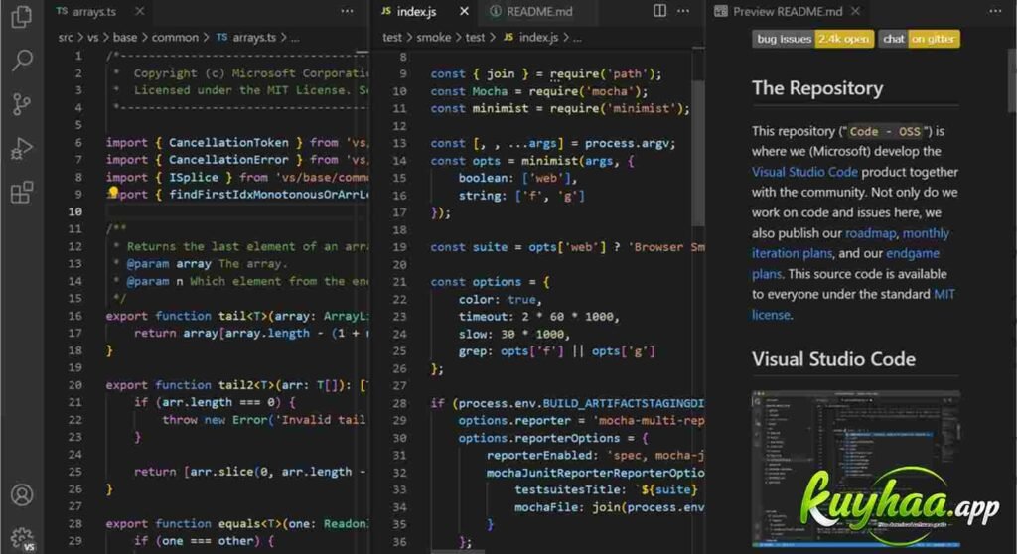
Task: Open more actions for preview editor group
Action: coord(995,10)
